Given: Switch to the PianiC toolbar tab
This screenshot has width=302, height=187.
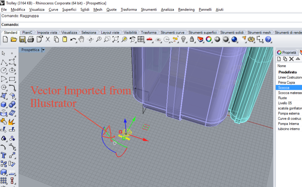Looking at the screenshot, I should coord(27,32).
